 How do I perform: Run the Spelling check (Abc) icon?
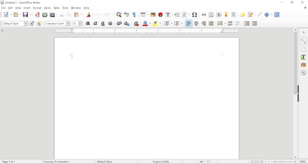click(126, 15)
